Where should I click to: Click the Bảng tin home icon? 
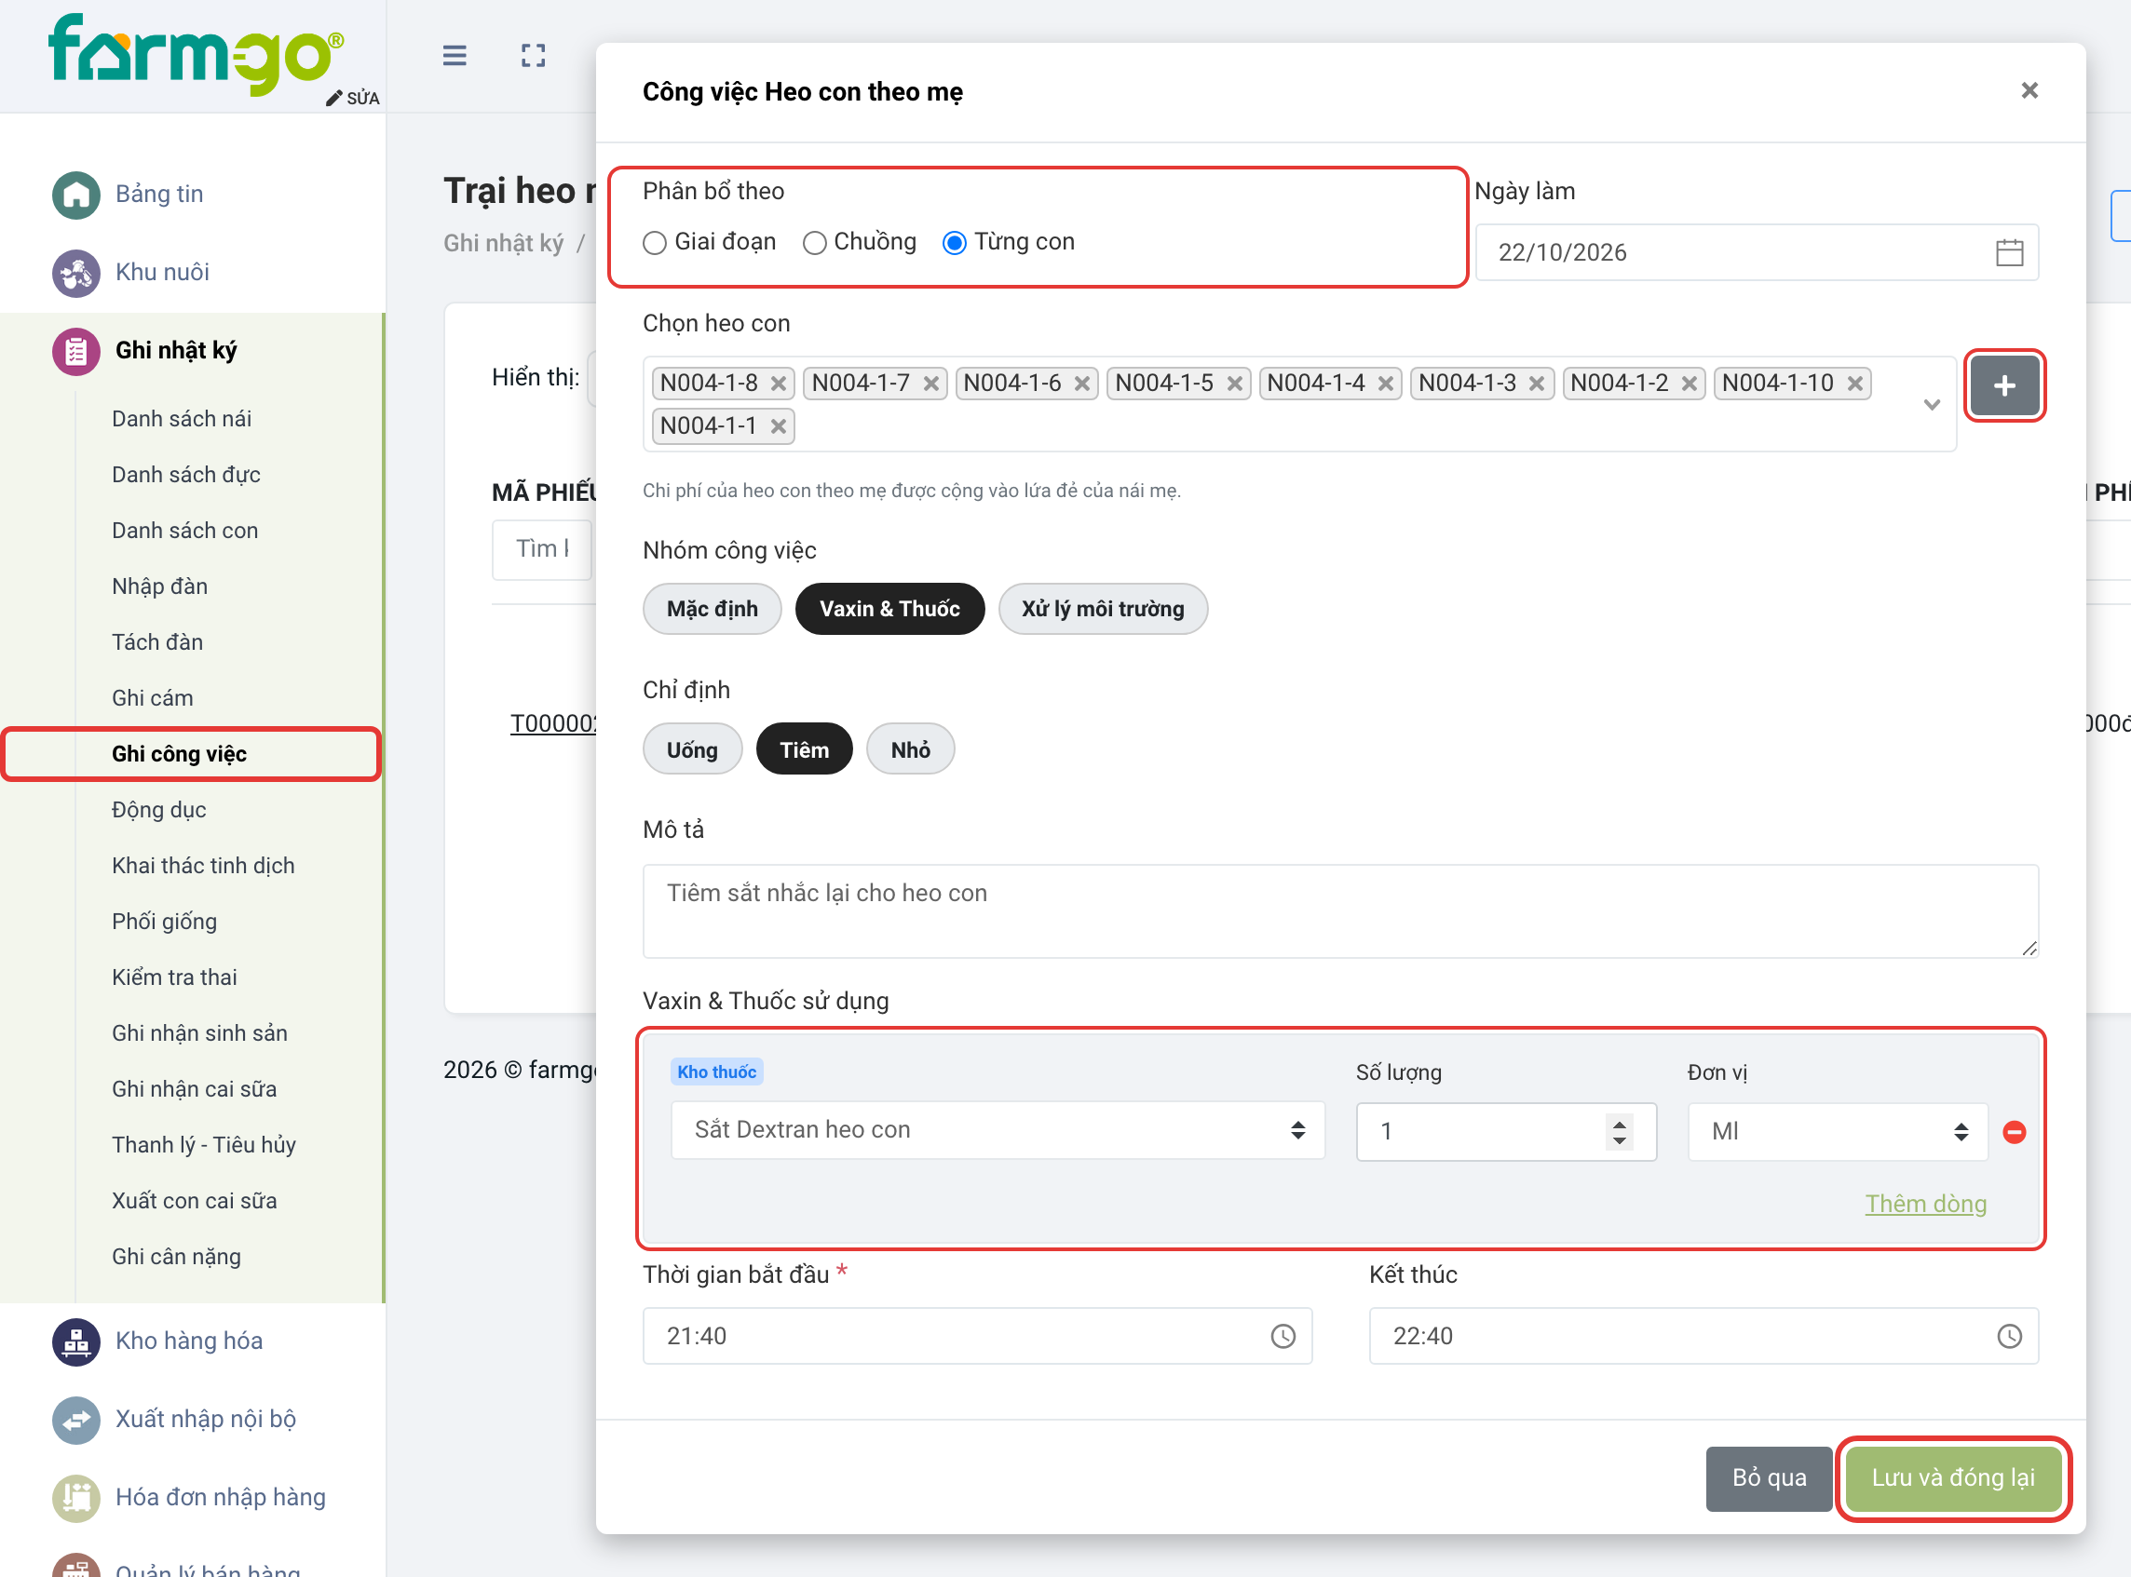[76, 195]
